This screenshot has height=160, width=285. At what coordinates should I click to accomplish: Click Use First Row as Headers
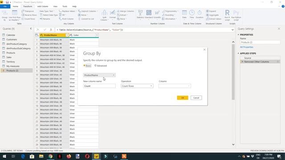[x=15, y=16]
